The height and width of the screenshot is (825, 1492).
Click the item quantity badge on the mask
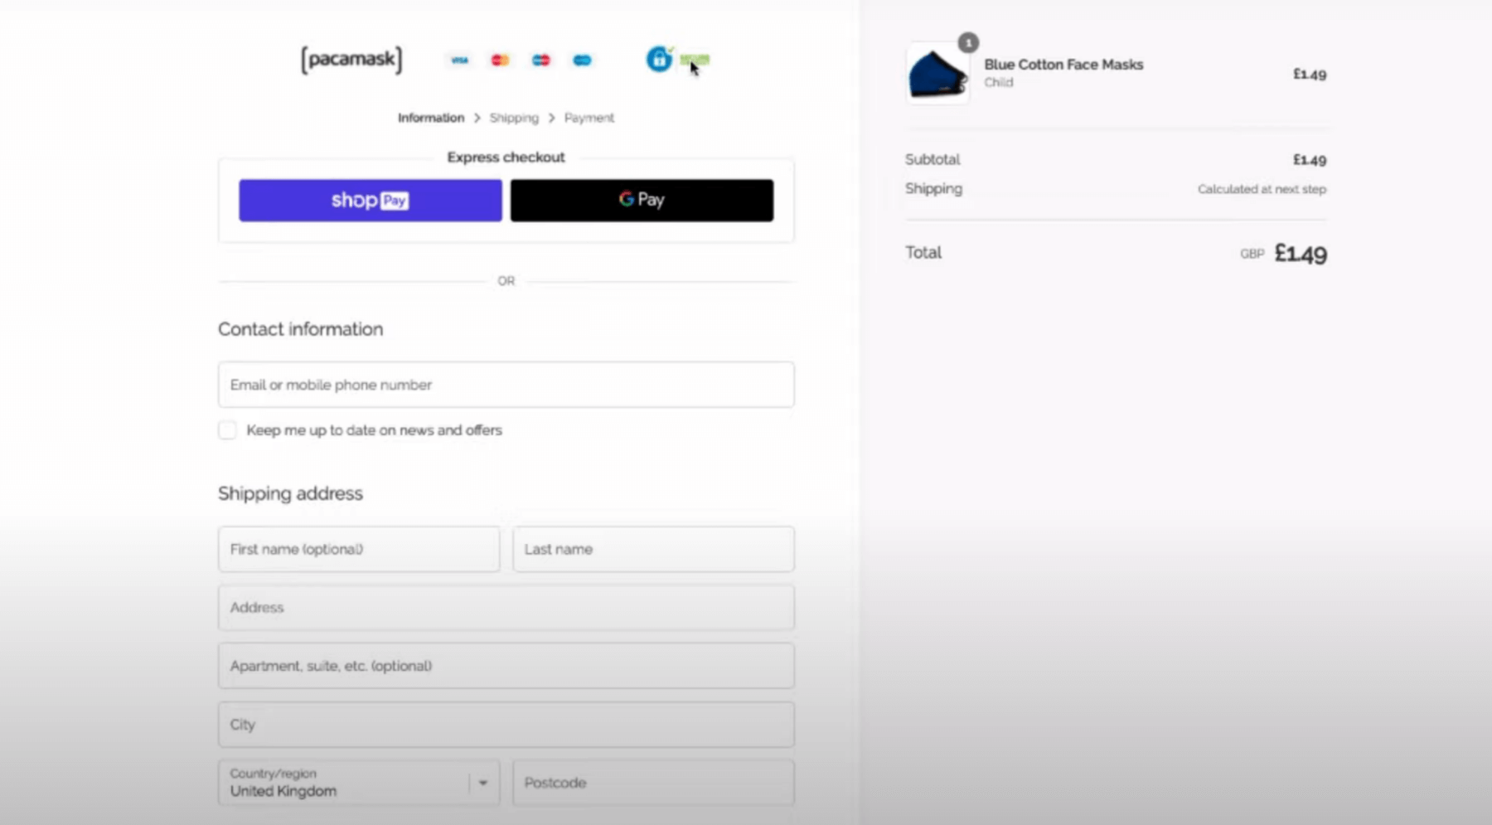[967, 42]
